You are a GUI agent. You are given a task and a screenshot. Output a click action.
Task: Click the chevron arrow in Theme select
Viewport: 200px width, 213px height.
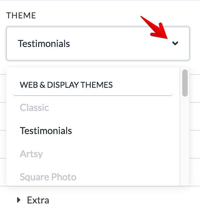(175, 43)
